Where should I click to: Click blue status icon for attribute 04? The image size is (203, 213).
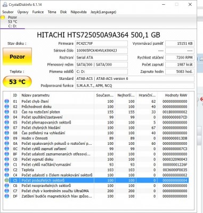[7, 117]
